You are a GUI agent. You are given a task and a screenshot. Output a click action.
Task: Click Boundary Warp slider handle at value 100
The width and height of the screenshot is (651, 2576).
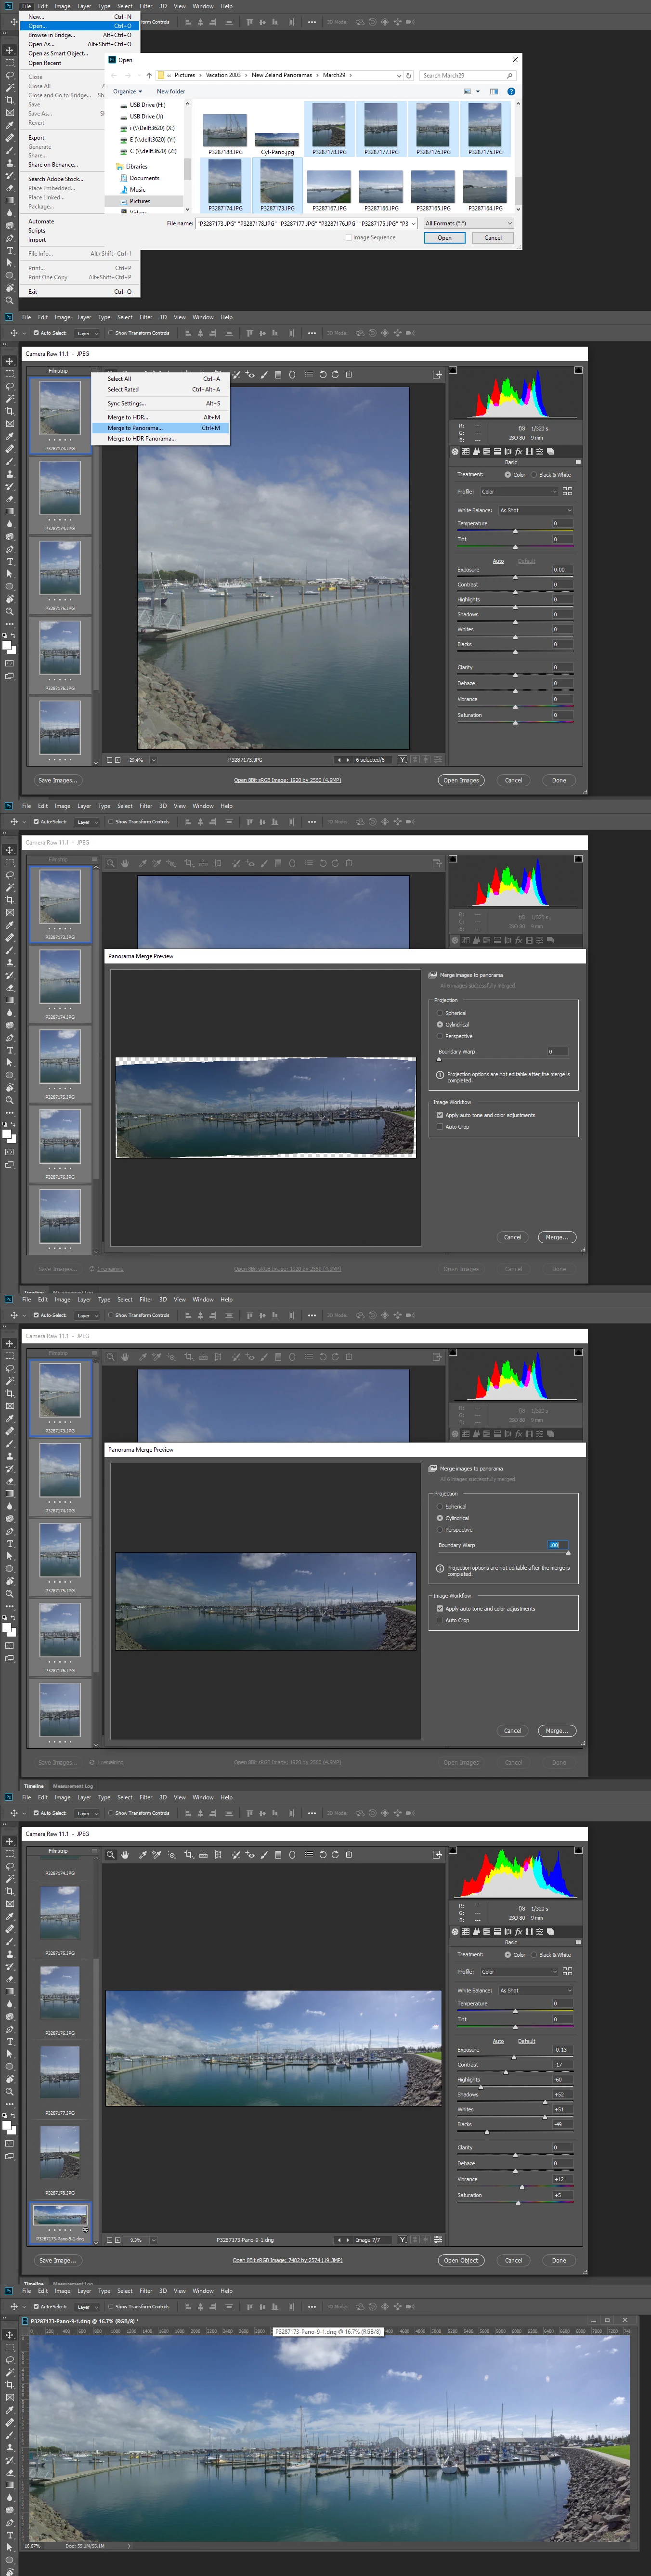point(568,1553)
